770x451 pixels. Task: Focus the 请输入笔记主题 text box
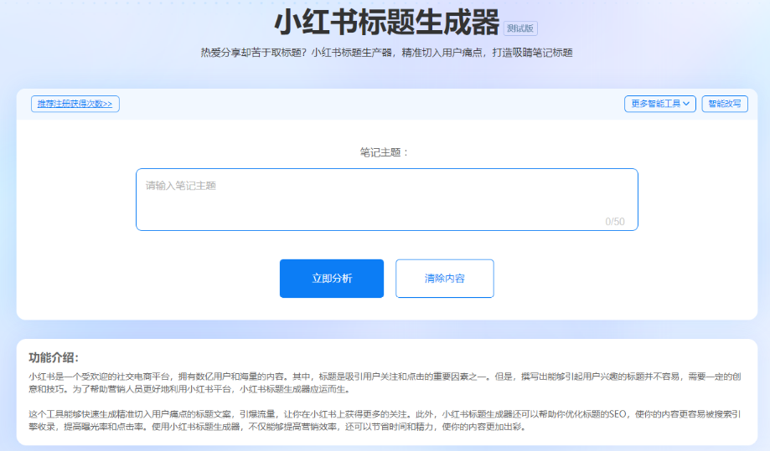click(x=386, y=198)
